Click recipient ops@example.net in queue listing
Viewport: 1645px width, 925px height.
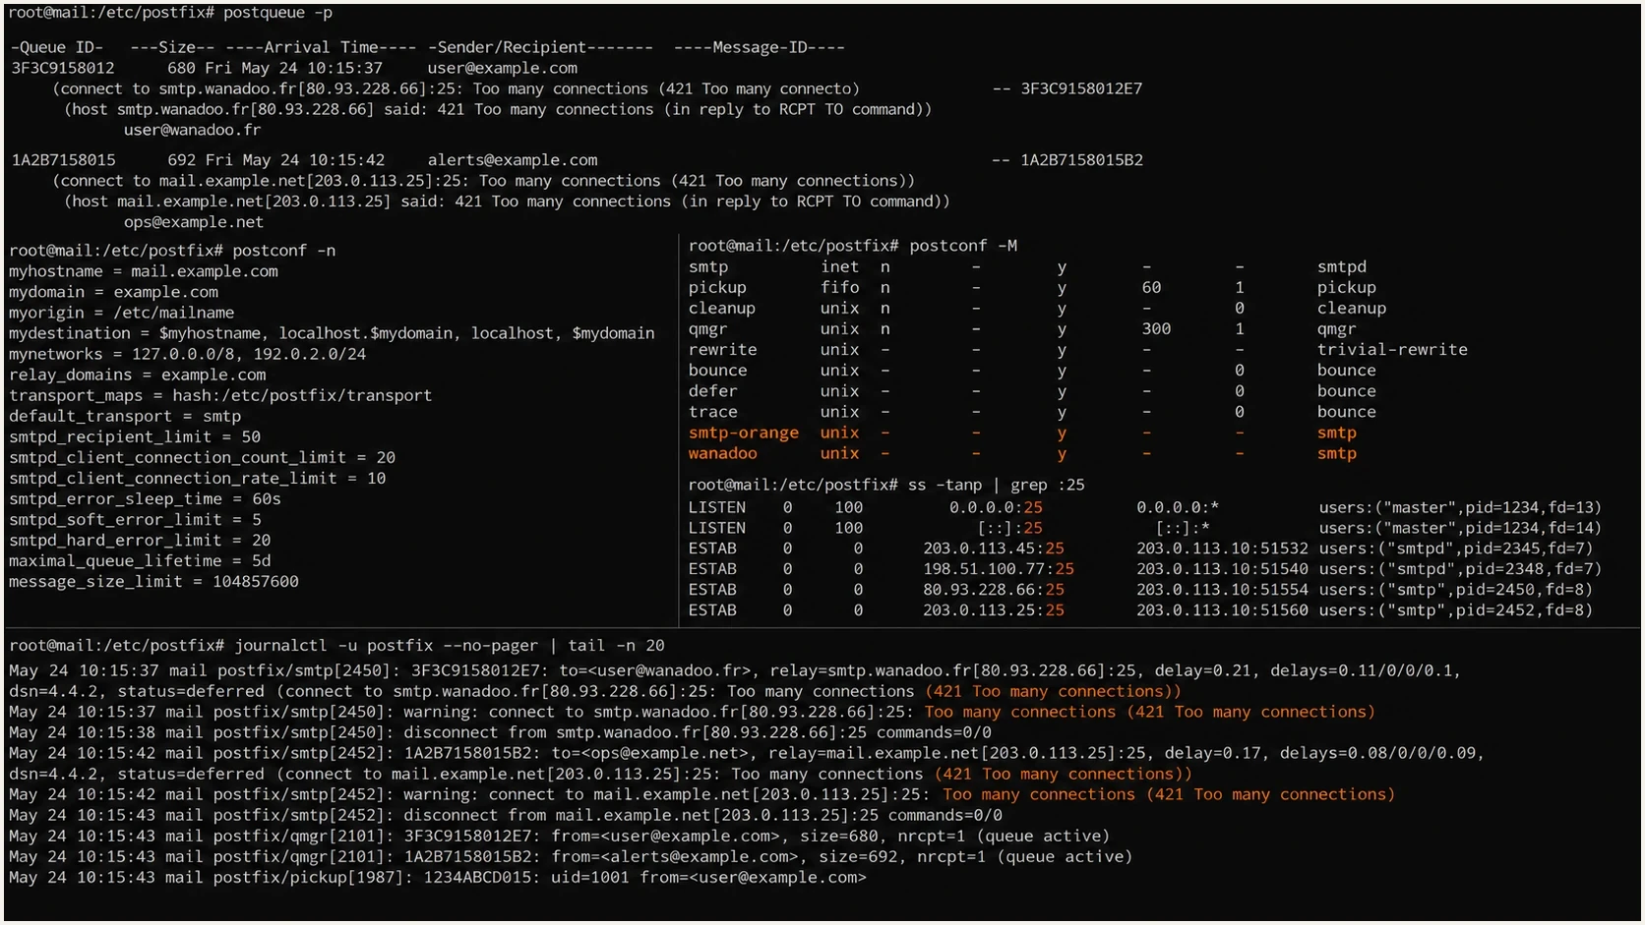194,222
